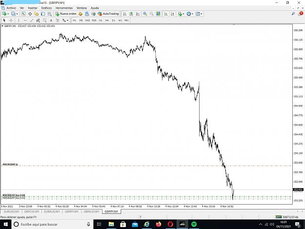The width and height of the screenshot is (305, 229).
Task: Tile chart windows with the grid icon
Action: pyautogui.click(x=158, y=14)
